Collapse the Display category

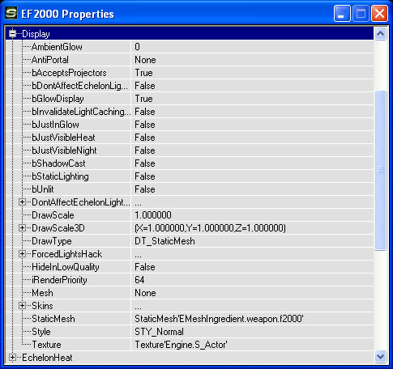12,34
